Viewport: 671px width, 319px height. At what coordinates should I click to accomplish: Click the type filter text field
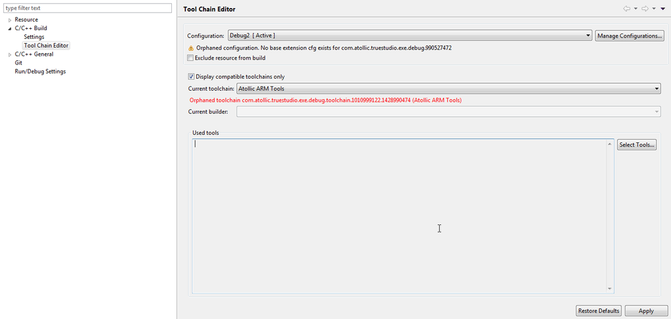click(87, 8)
